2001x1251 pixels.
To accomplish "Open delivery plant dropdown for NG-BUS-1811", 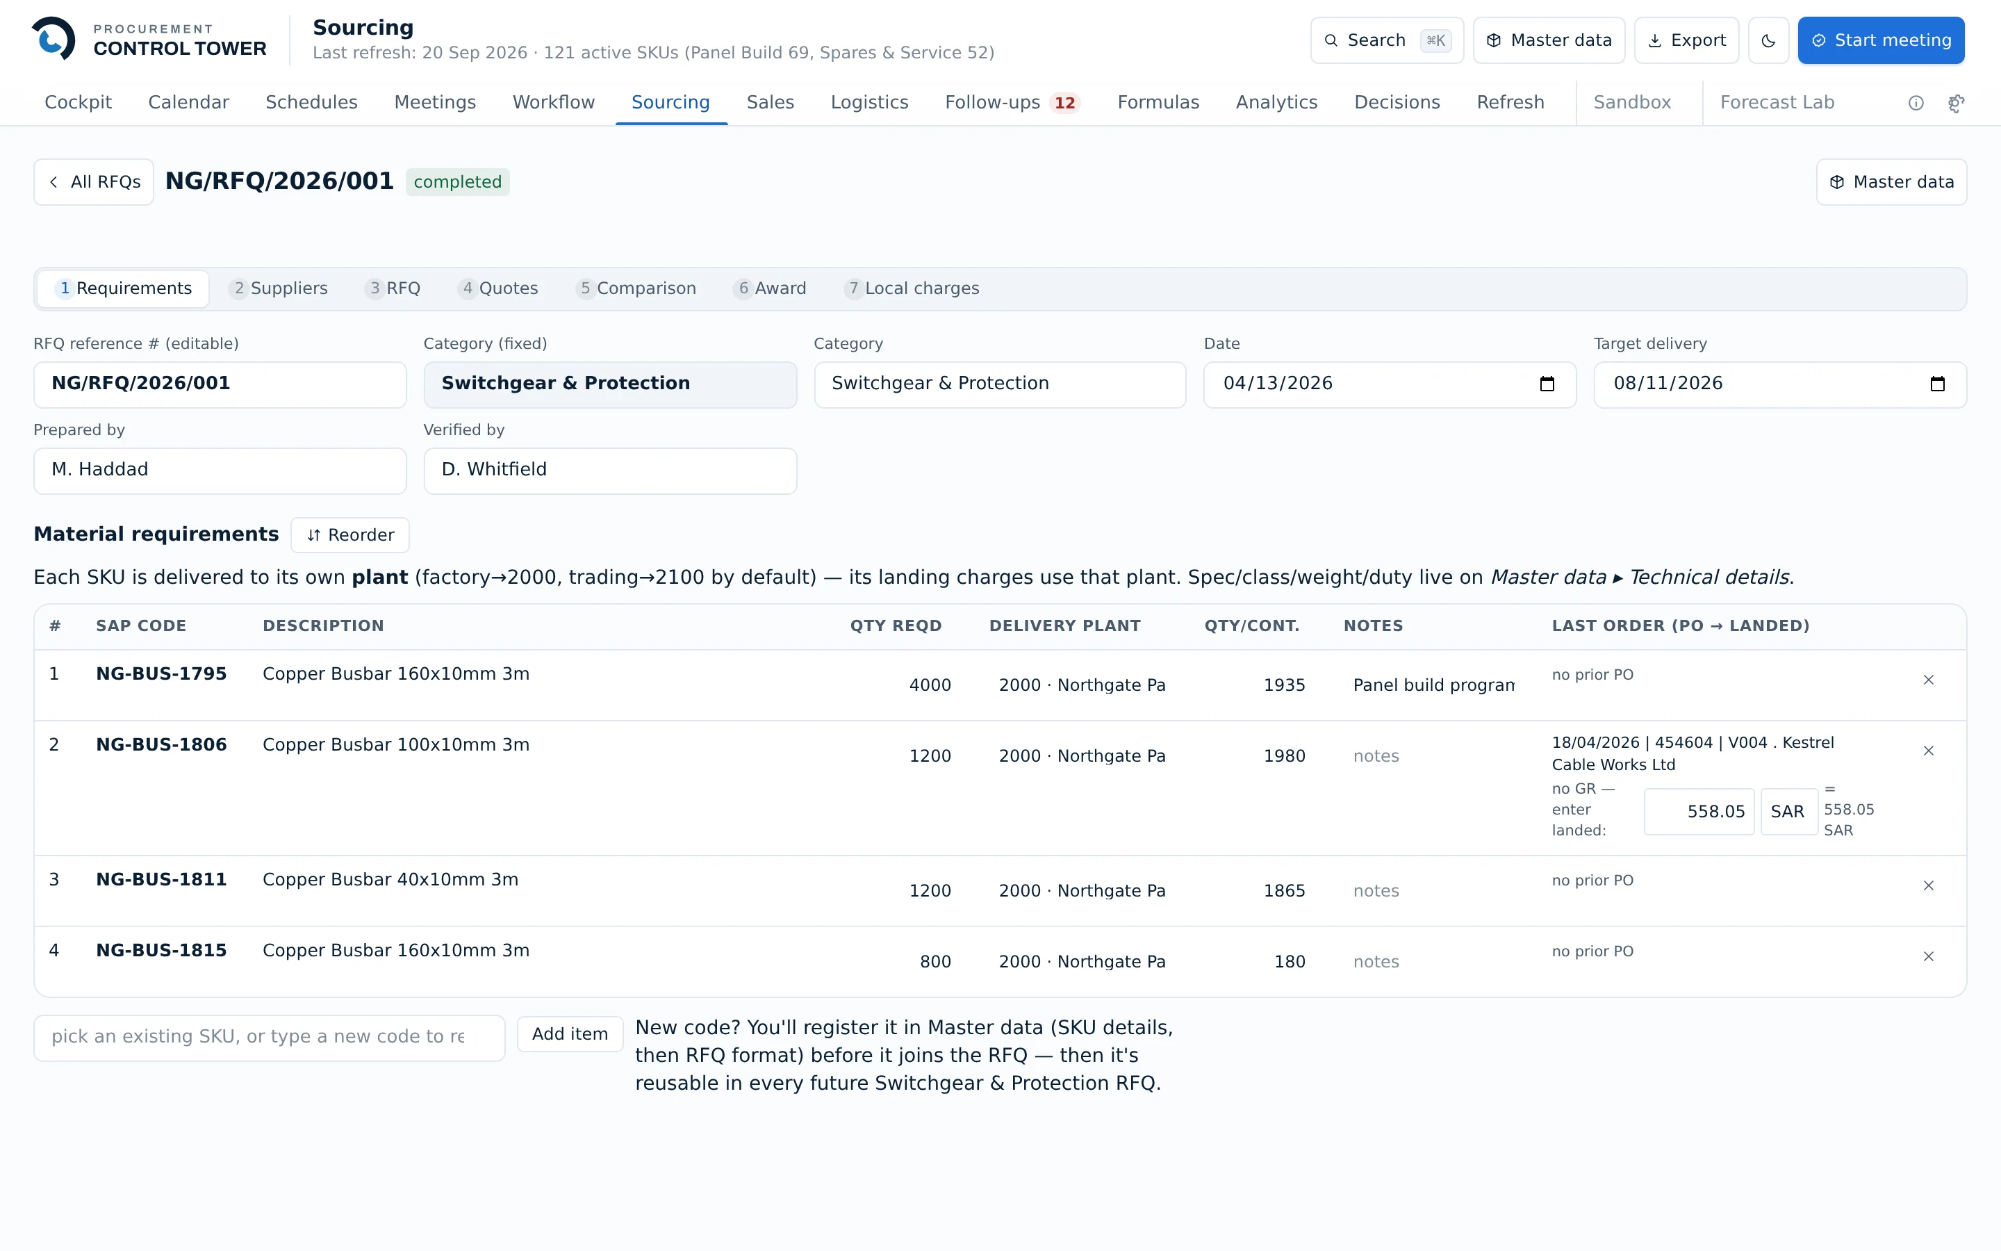I will coord(1082,891).
